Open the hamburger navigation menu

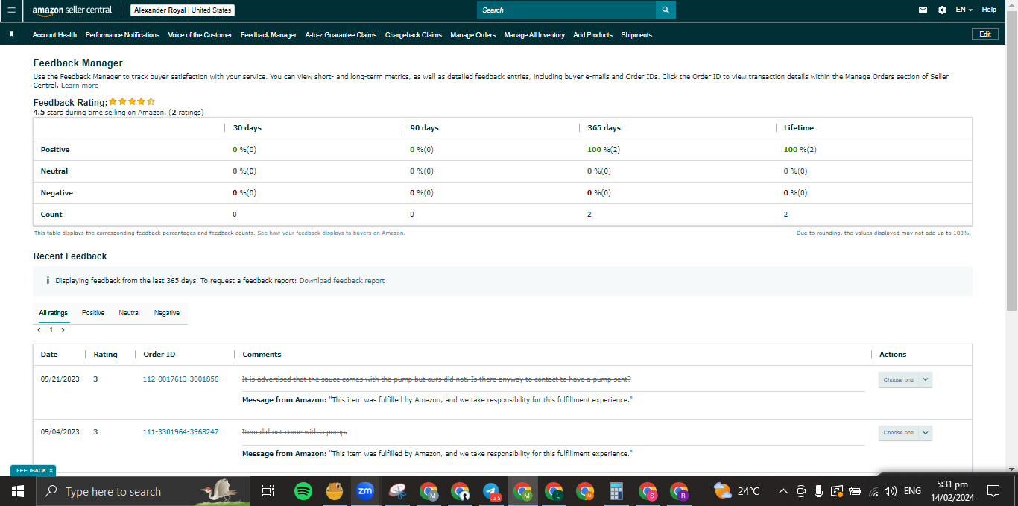11,10
